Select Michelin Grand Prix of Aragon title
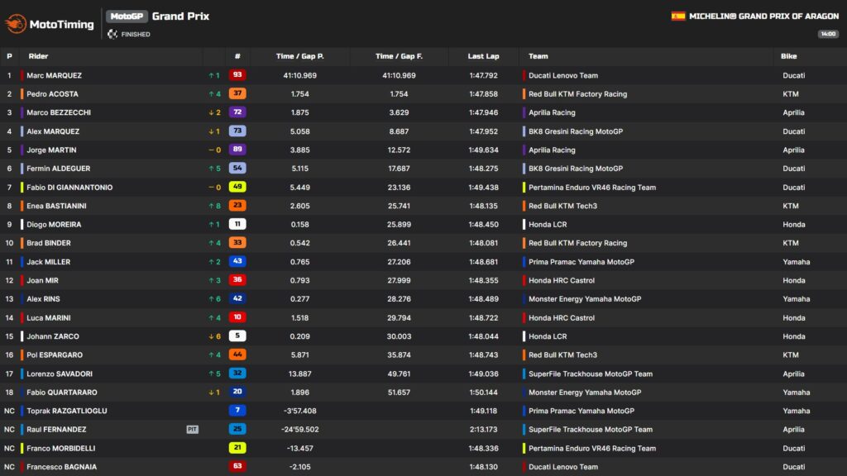 763,17
